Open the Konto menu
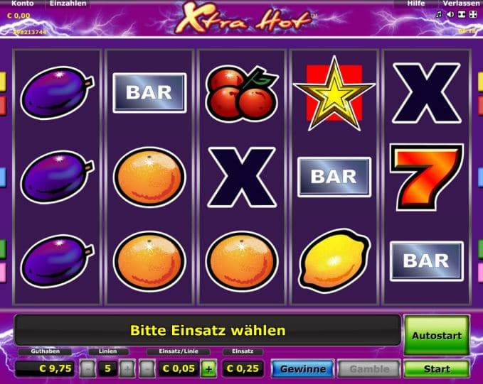This screenshot has width=483, height=384. 23,4
